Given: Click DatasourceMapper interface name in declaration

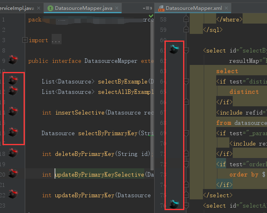Looking at the screenshot, I should [111, 61].
